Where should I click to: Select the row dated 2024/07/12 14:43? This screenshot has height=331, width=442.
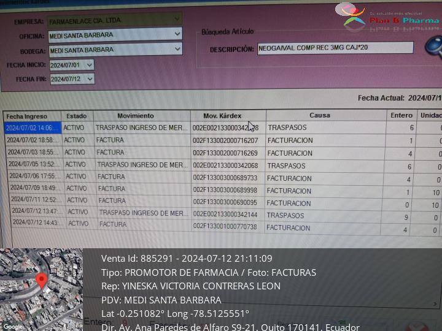coord(227,227)
